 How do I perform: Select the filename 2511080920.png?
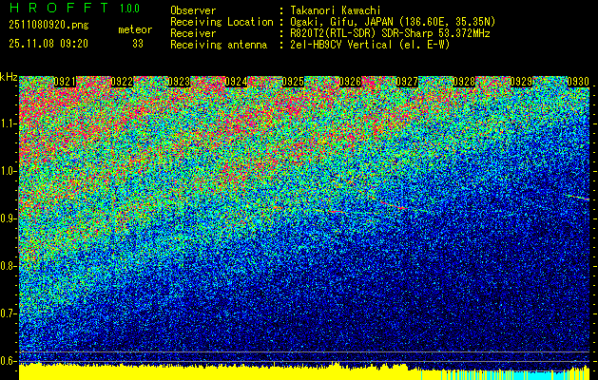click(x=48, y=26)
